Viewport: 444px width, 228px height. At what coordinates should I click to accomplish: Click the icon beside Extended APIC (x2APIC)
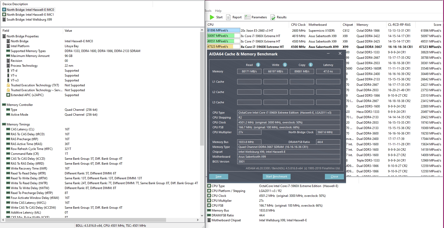pyautogui.click(x=8, y=95)
